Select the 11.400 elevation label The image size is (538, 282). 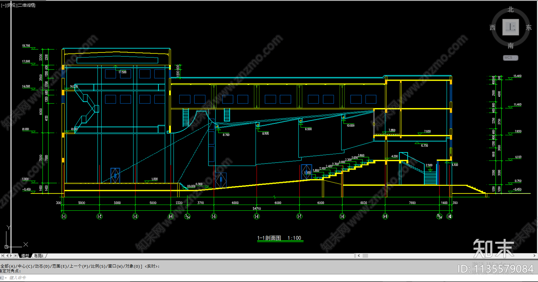coord(517,105)
